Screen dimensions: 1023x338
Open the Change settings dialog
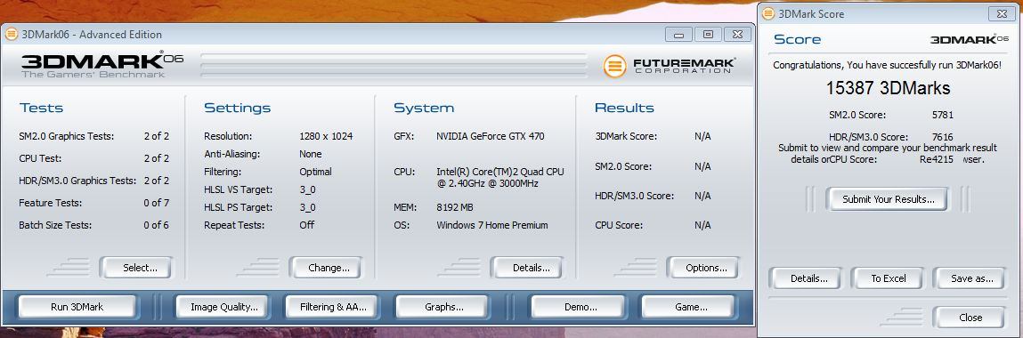click(x=325, y=268)
